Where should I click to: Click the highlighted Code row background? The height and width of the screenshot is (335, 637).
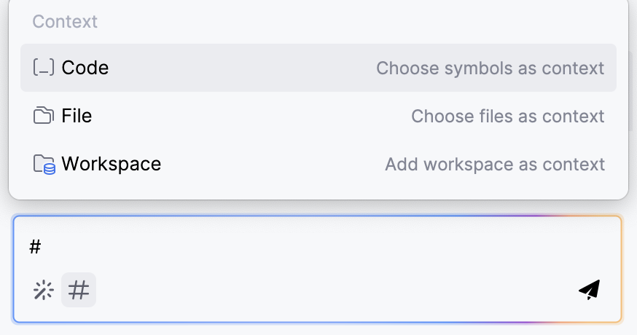point(241,68)
